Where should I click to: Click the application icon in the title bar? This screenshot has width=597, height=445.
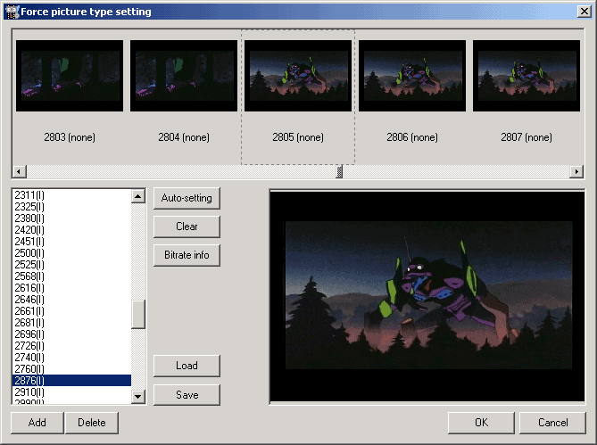(12, 12)
